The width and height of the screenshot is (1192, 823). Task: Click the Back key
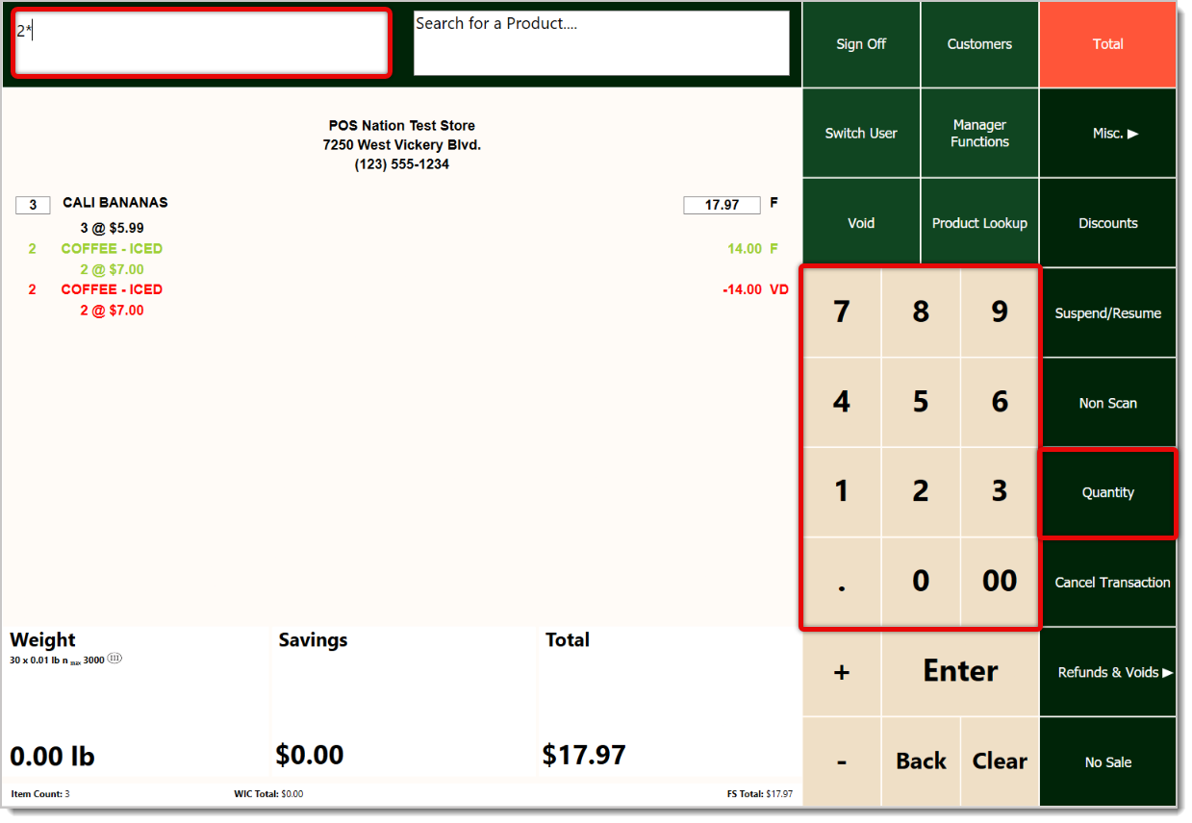921,761
